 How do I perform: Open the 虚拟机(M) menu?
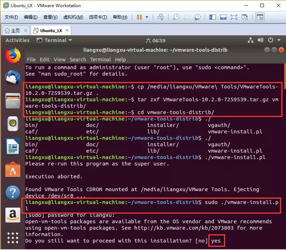click(x=73, y=17)
